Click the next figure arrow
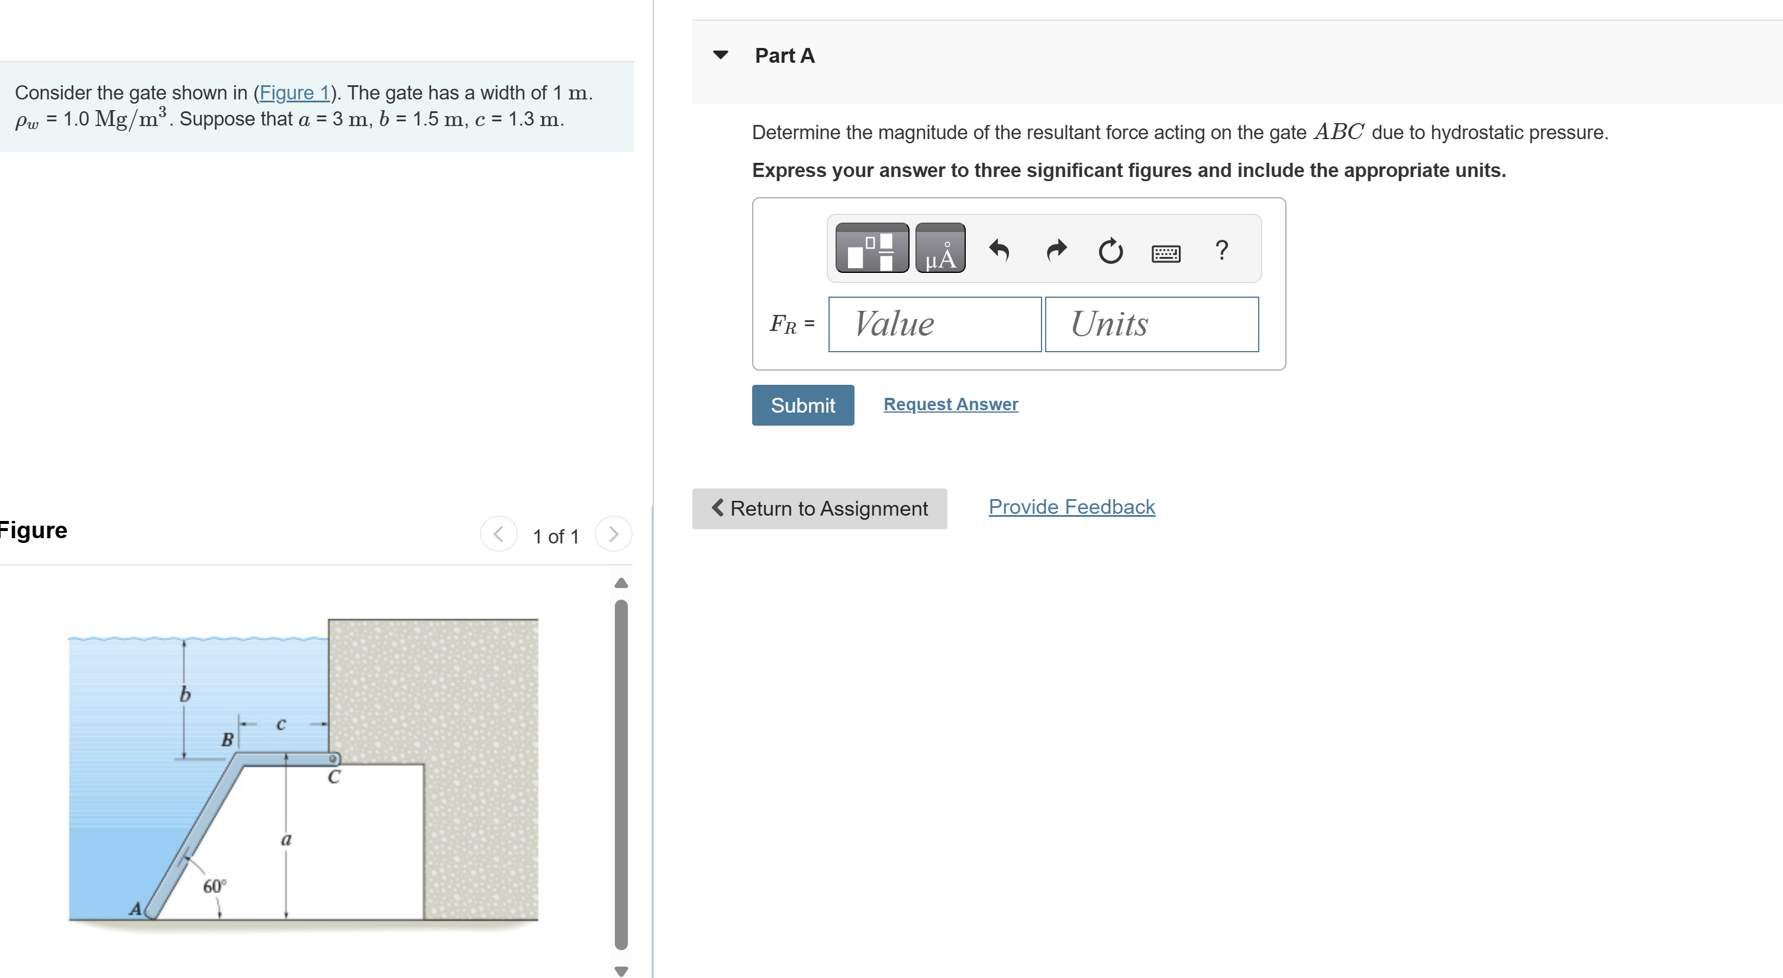The height and width of the screenshot is (978, 1783). (613, 534)
